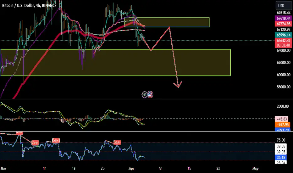Click the 64000.00 price axis level
293x173 pixels.
pyautogui.click(x=284, y=51)
